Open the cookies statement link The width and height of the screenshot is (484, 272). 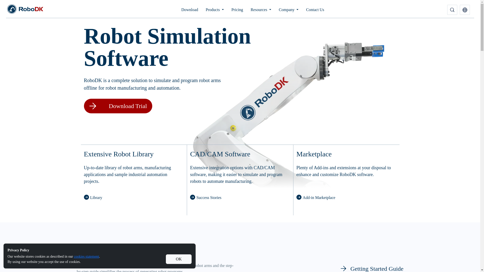[x=86, y=257]
